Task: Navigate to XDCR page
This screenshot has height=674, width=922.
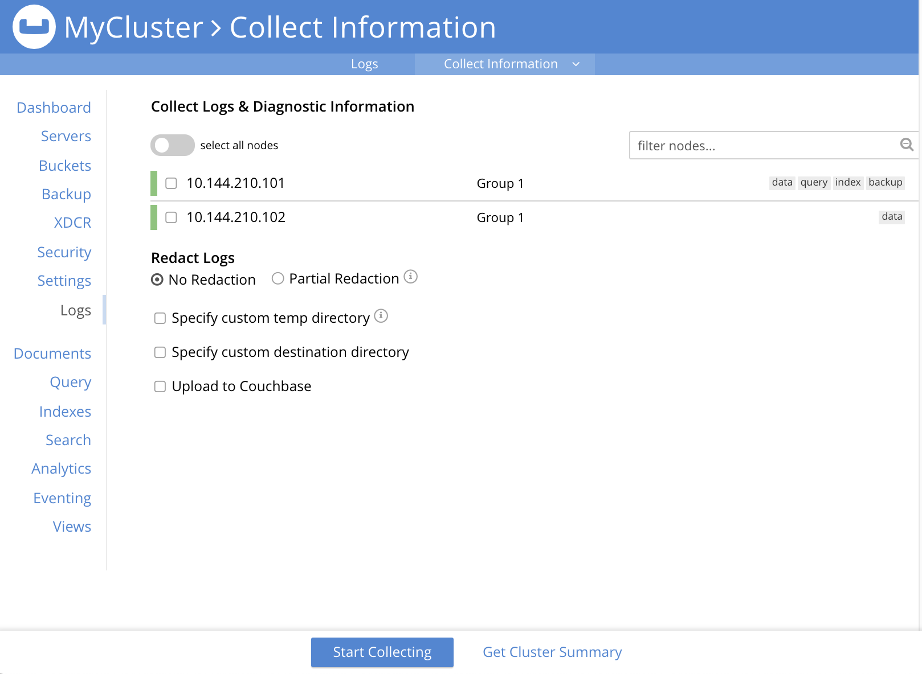Action: (x=72, y=223)
